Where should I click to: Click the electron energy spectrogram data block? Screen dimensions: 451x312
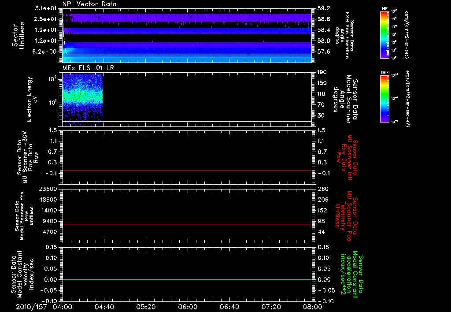click(82, 99)
